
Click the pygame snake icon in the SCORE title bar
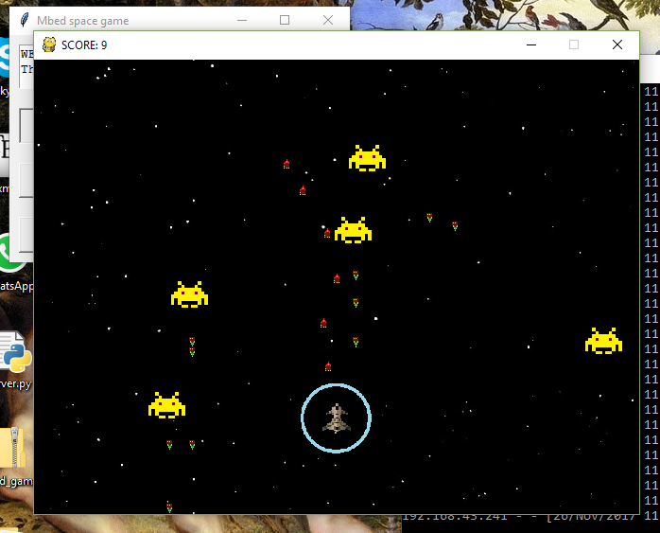click(x=49, y=44)
